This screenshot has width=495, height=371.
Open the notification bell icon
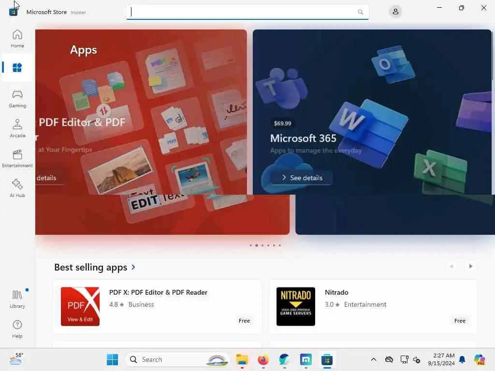[x=462, y=359]
